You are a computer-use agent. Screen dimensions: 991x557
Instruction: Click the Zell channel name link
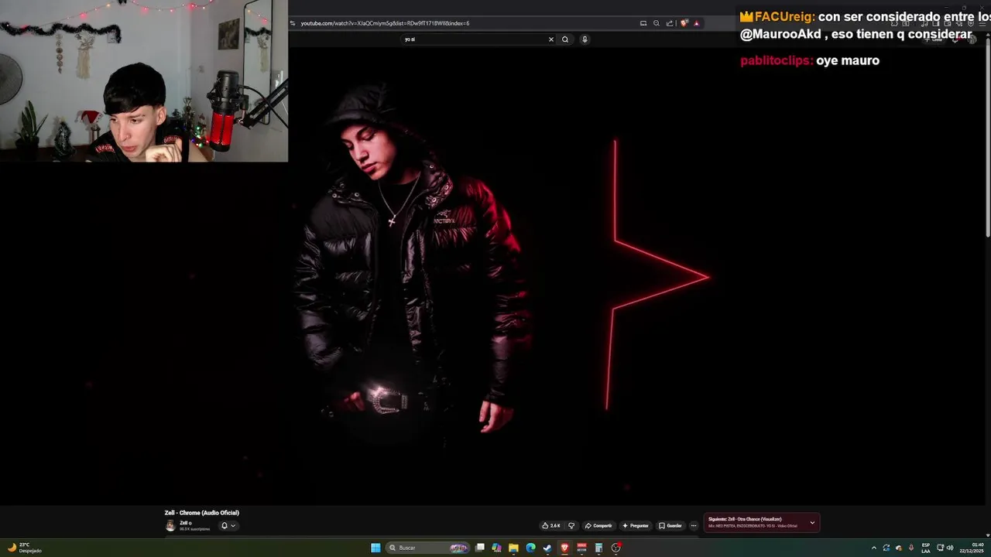184,523
